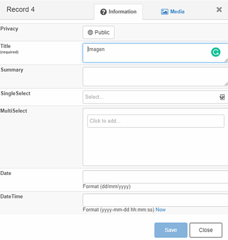This screenshot has height=240, width=228.
Task: Click the Close button
Action: 206,230
